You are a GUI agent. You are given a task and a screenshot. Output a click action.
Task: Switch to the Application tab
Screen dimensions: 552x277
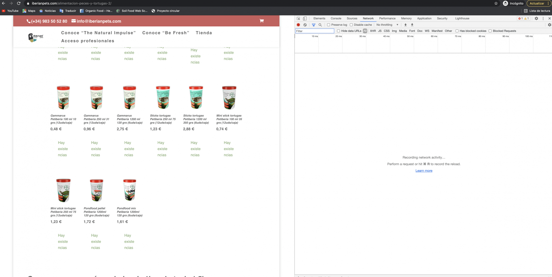pos(424,18)
